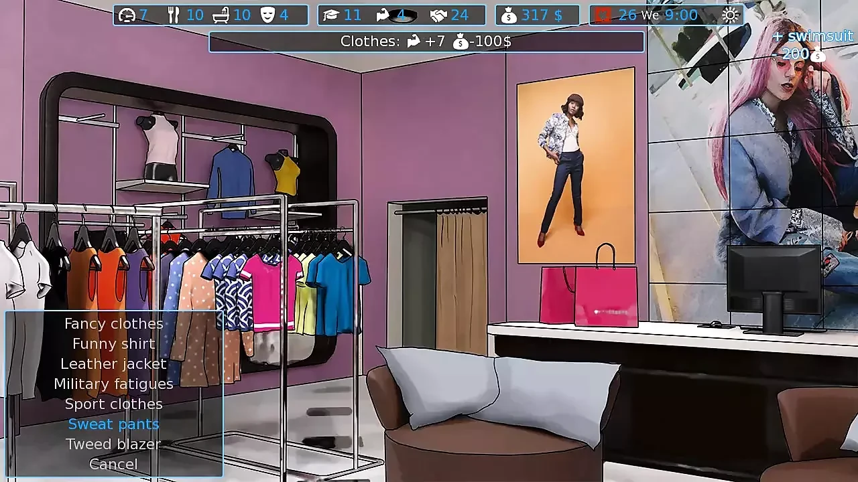Viewport: 858px width, 482px height.
Task: Click the '9:00' clock time
Action: tap(681, 15)
